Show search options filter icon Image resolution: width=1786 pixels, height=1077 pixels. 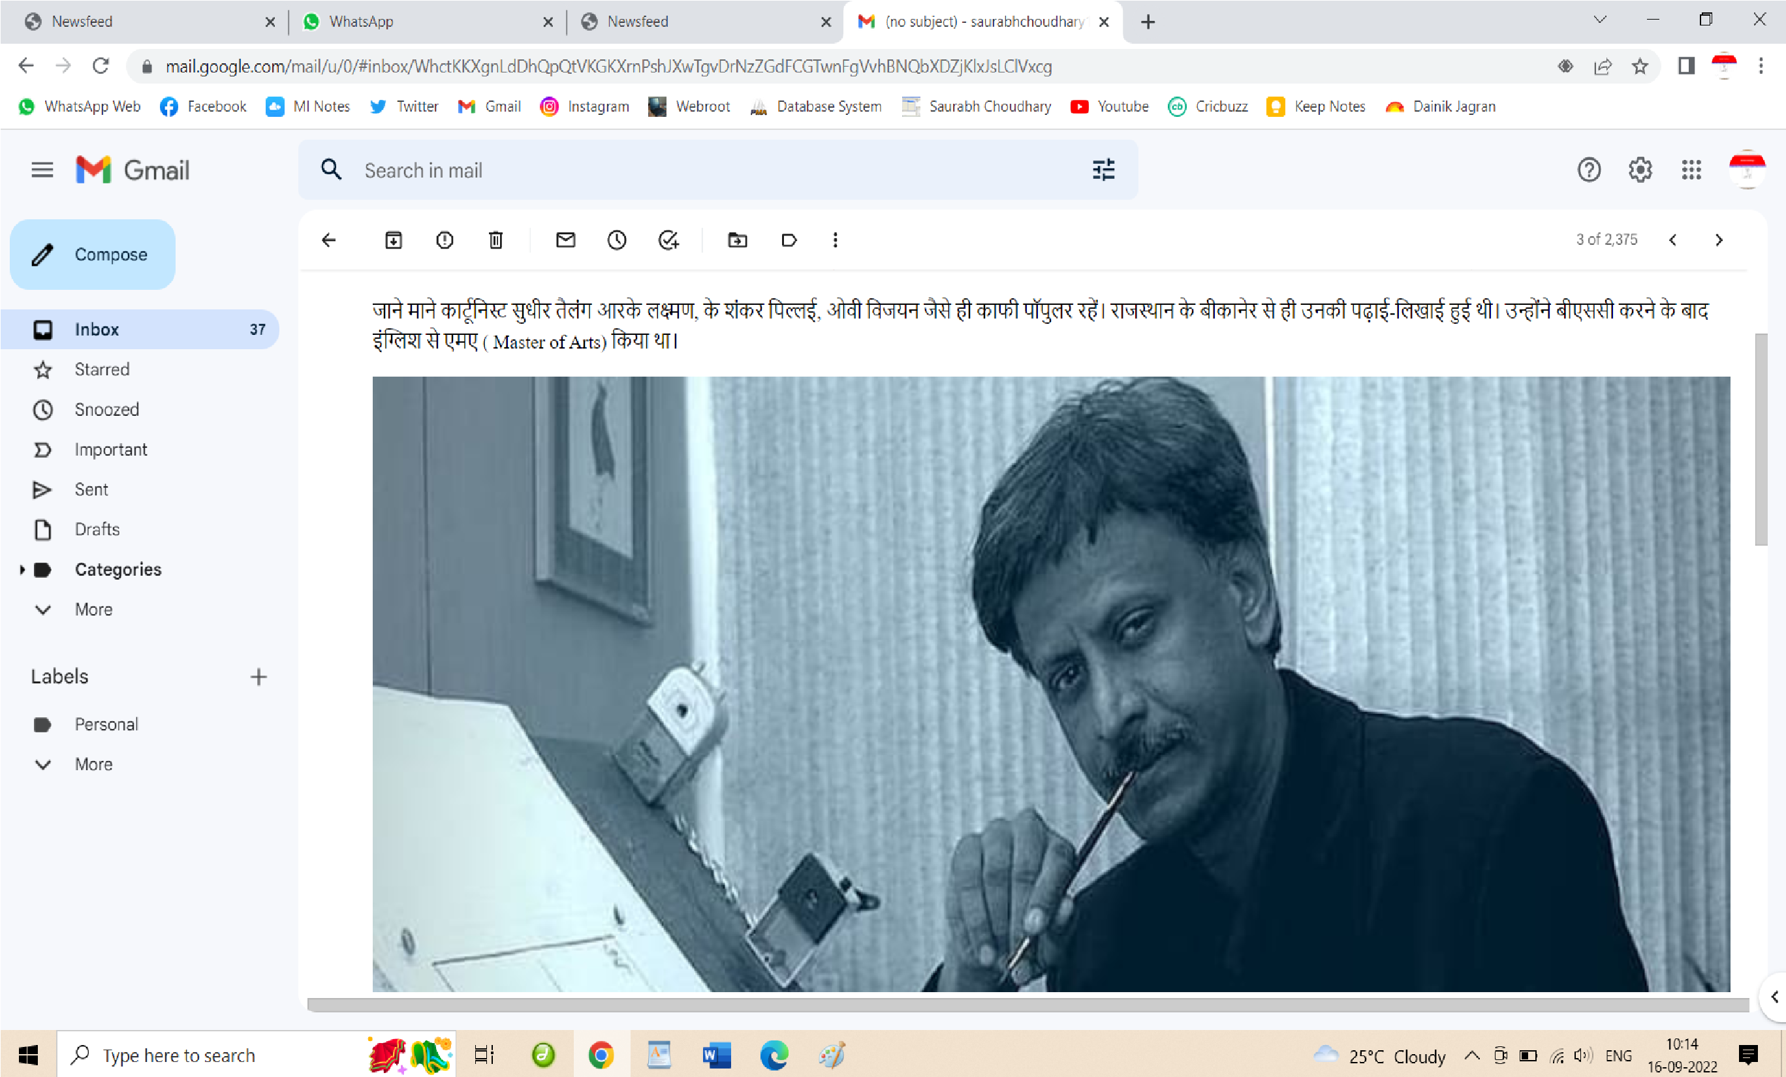pos(1103,170)
